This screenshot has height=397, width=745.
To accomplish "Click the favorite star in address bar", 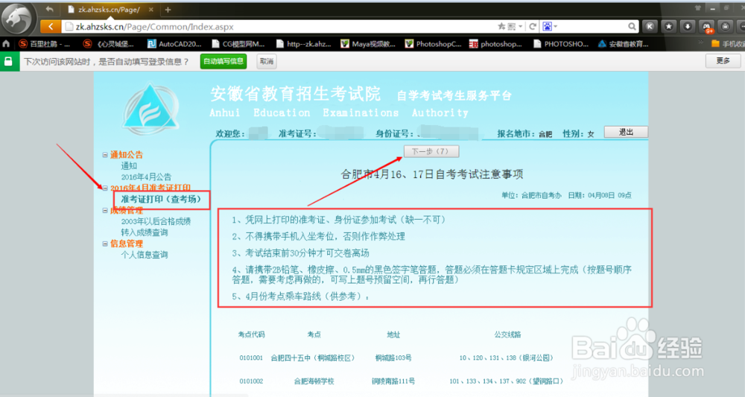I will click(501, 27).
